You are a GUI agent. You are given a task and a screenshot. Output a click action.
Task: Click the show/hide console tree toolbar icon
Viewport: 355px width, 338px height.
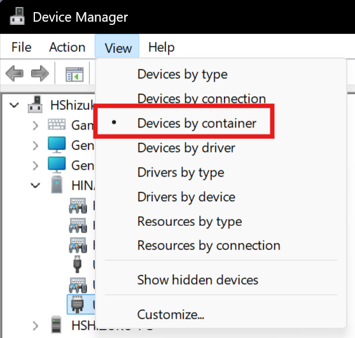(74, 74)
